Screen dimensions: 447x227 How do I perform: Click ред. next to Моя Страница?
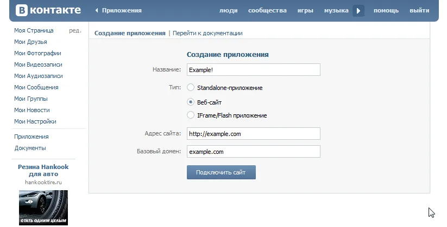tap(75, 30)
